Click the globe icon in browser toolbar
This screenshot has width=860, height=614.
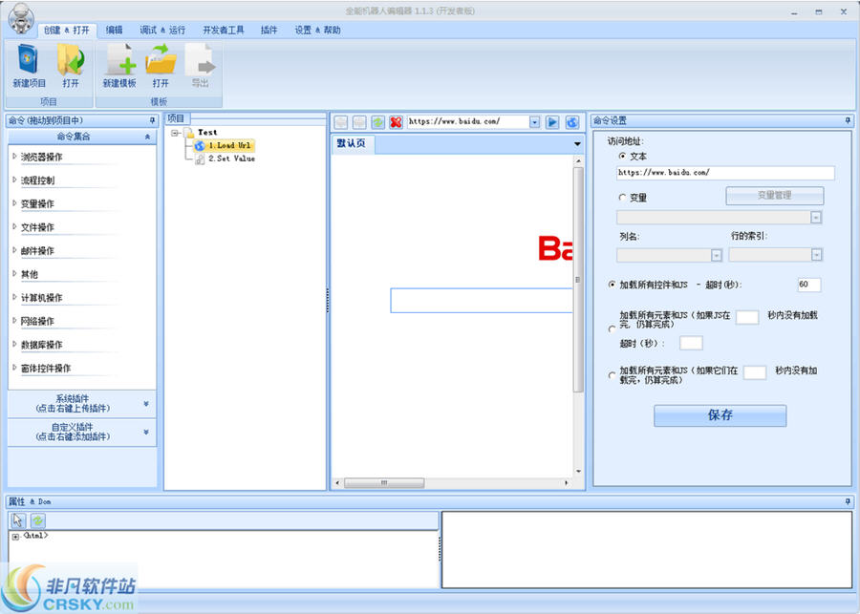click(573, 122)
